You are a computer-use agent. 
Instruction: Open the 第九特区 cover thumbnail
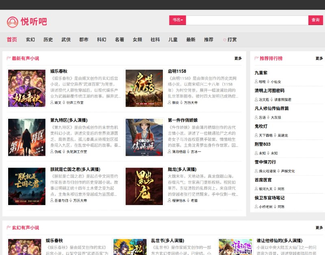coord(27,137)
